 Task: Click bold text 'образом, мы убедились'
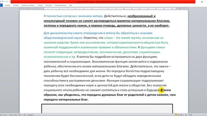(x=62, y=95)
